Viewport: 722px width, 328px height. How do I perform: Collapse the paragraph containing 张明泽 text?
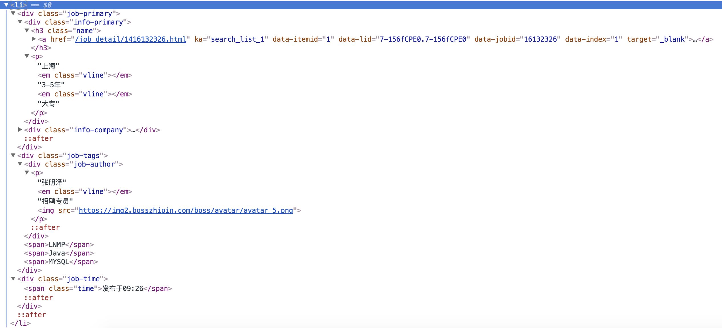pos(27,173)
